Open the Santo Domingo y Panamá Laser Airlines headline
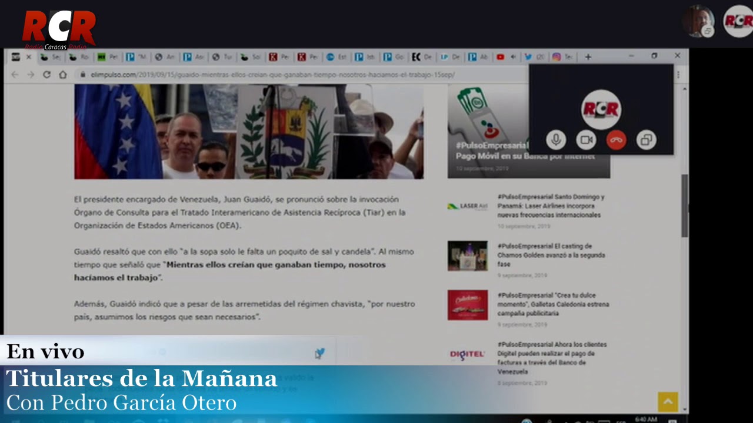The height and width of the screenshot is (423, 753). pyautogui.click(x=551, y=206)
